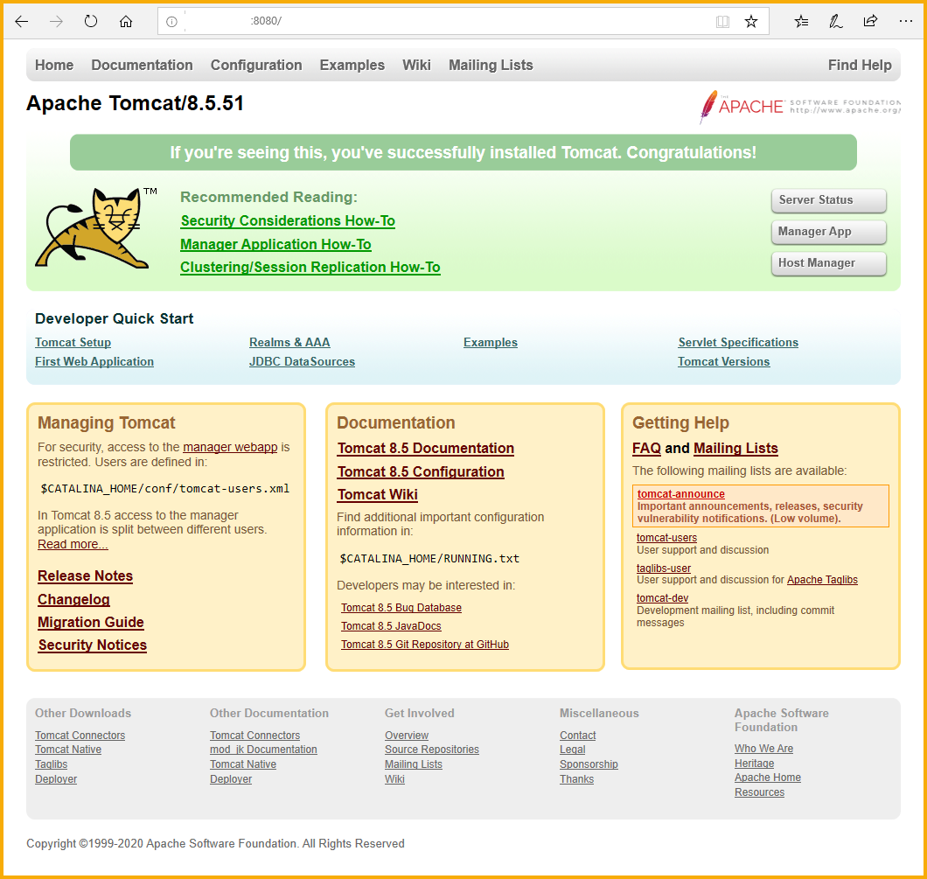The width and height of the screenshot is (927, 879).
Task: Open Tomcat 8.5 Configuration link
Action: click(x=421, y=471)
